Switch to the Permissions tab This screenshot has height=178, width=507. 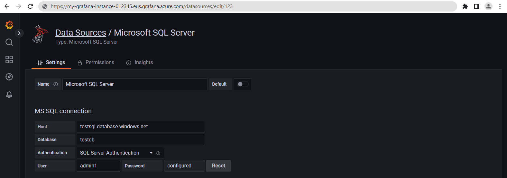[96, 63]
